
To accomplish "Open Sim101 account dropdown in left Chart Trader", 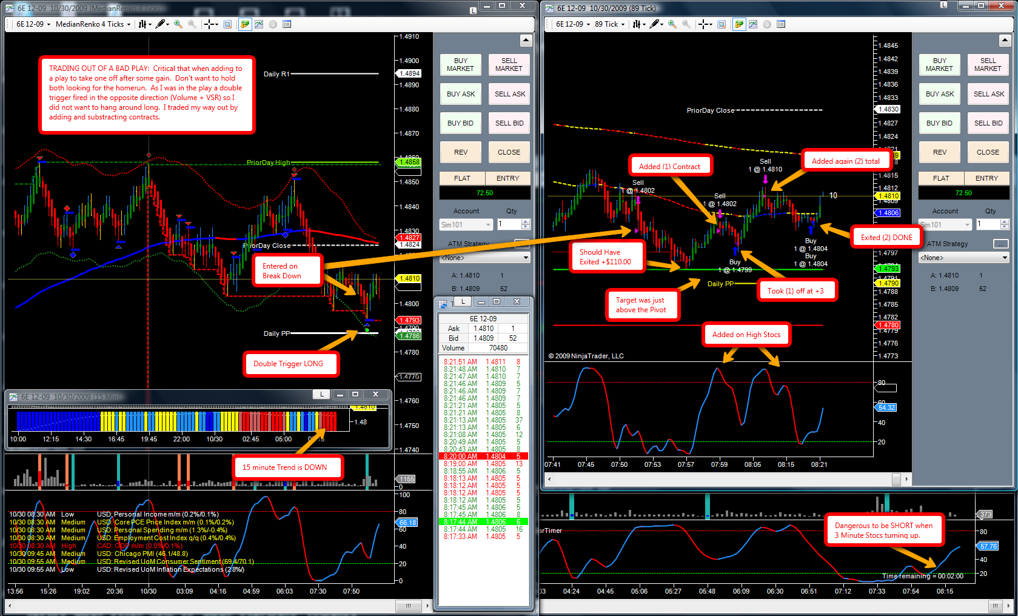I will (x=466, y=225).
